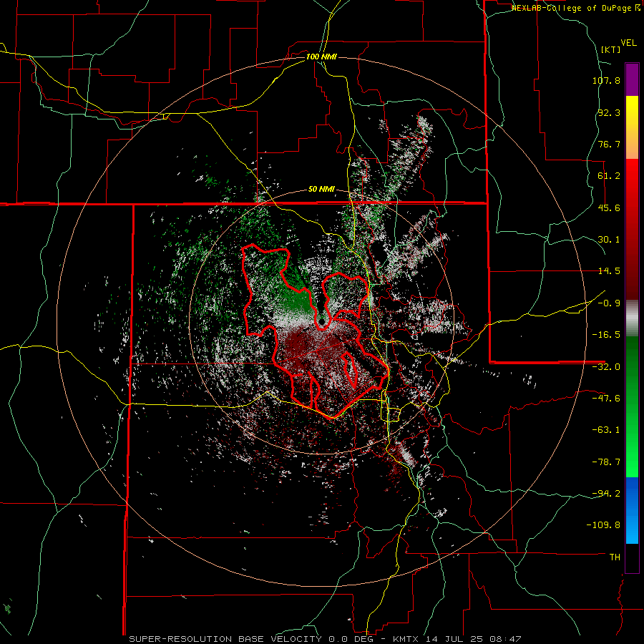The height and width of the screenshot is (644, 644).
Task: Click the TH threshold label
Action: pos(615,557)
